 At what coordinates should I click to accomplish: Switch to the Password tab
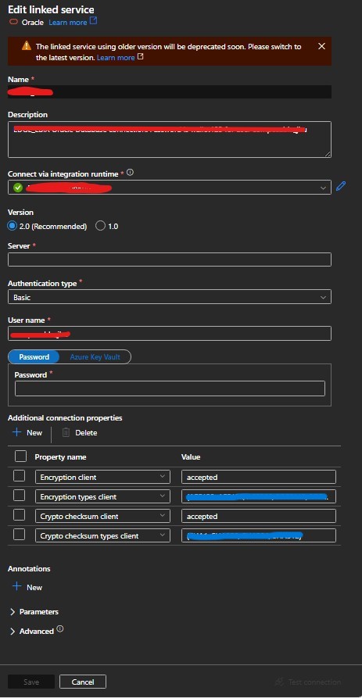tap(34, 357)
